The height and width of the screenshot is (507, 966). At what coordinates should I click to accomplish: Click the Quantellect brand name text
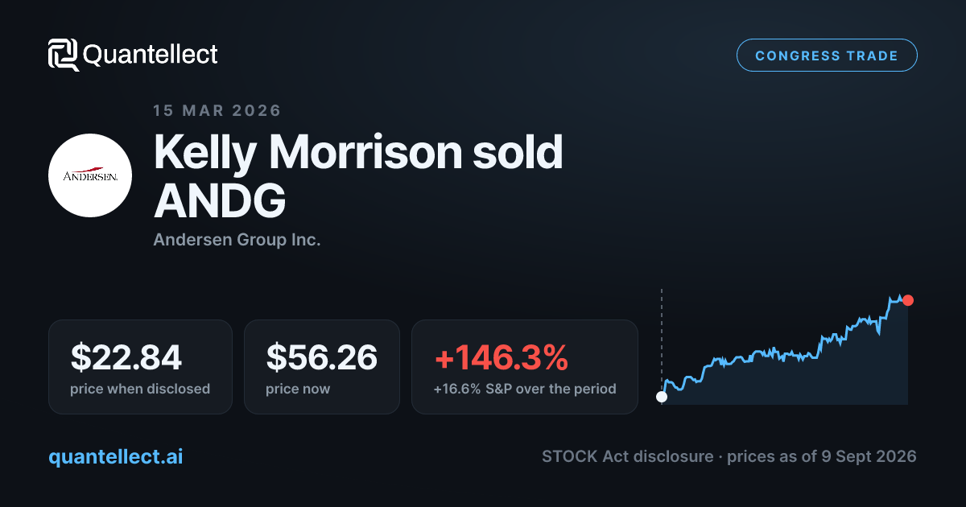tap(151, 55)
